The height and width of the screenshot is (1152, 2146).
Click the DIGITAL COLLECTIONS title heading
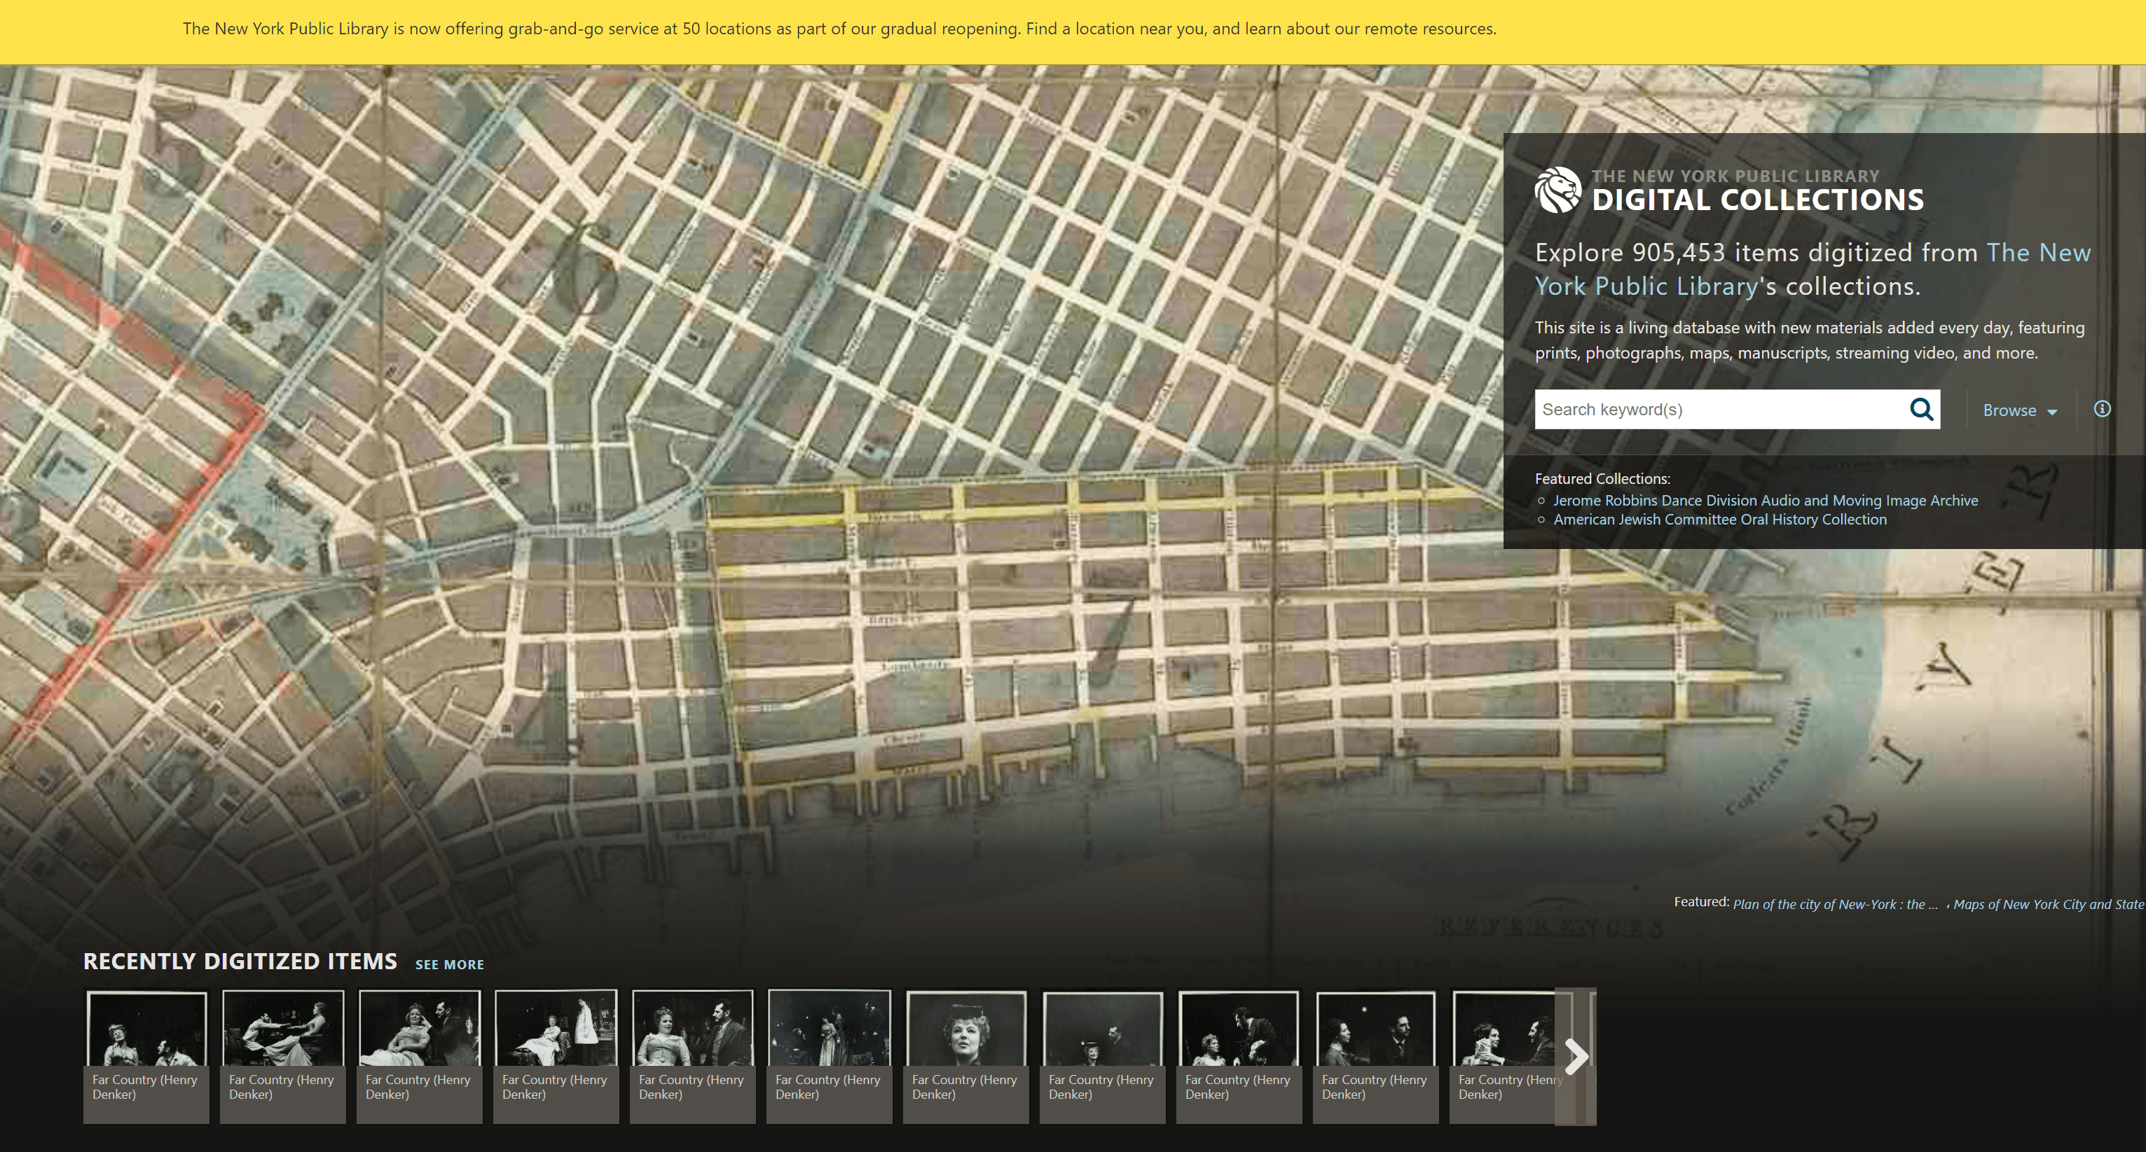point(1757,200)
